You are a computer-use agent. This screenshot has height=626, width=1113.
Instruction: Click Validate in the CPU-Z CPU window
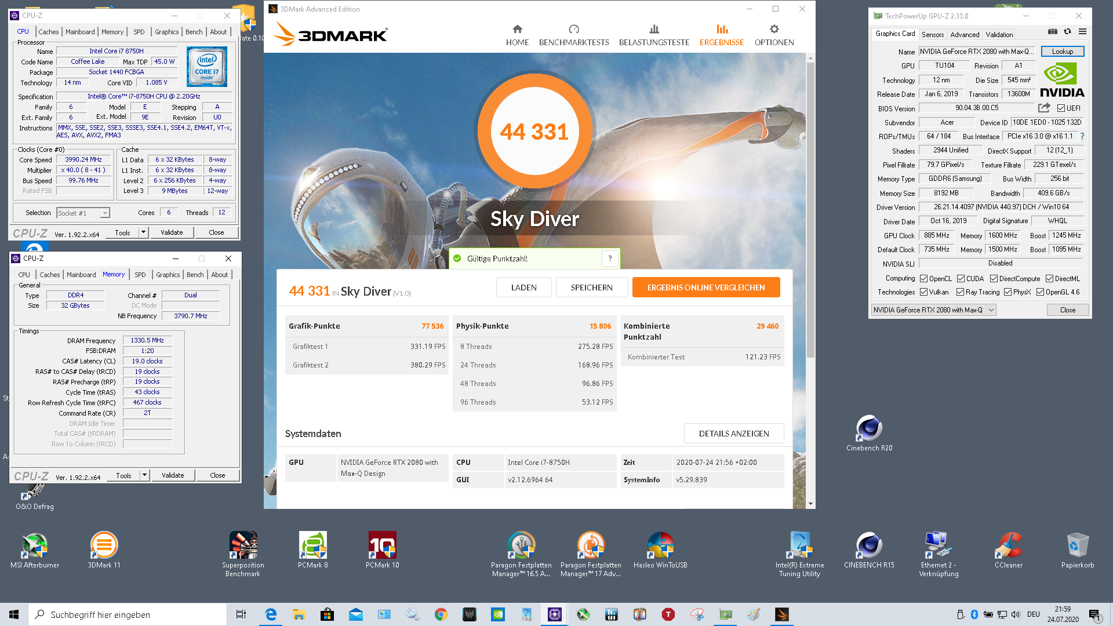172,232
